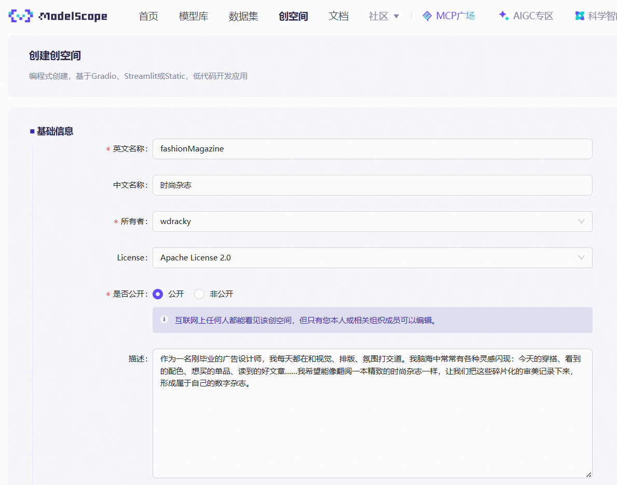Click the 科学智能 icon at far right
Image resolution: width=617 pixels, height=485 pixels.
pyautogui.click(x=580, y=16)
